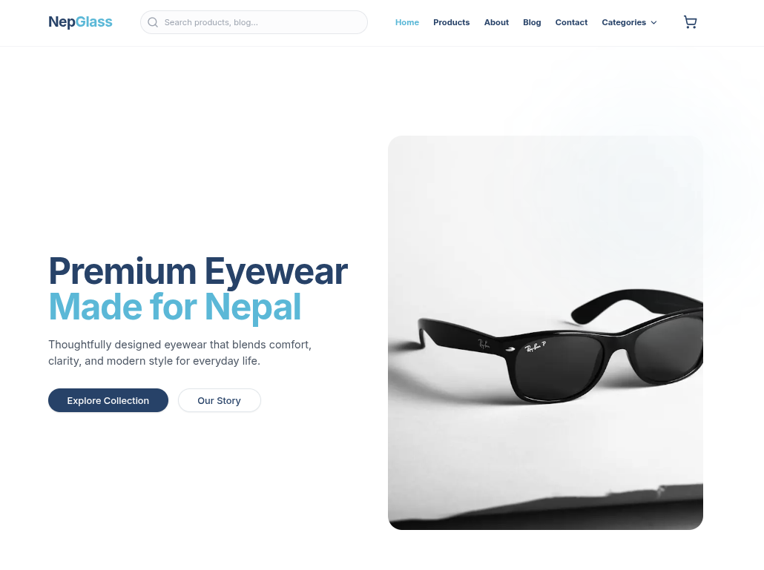764x570 pixels.
Task: Click the Ray-Ban logo on the lens
Action: point(535,347)
